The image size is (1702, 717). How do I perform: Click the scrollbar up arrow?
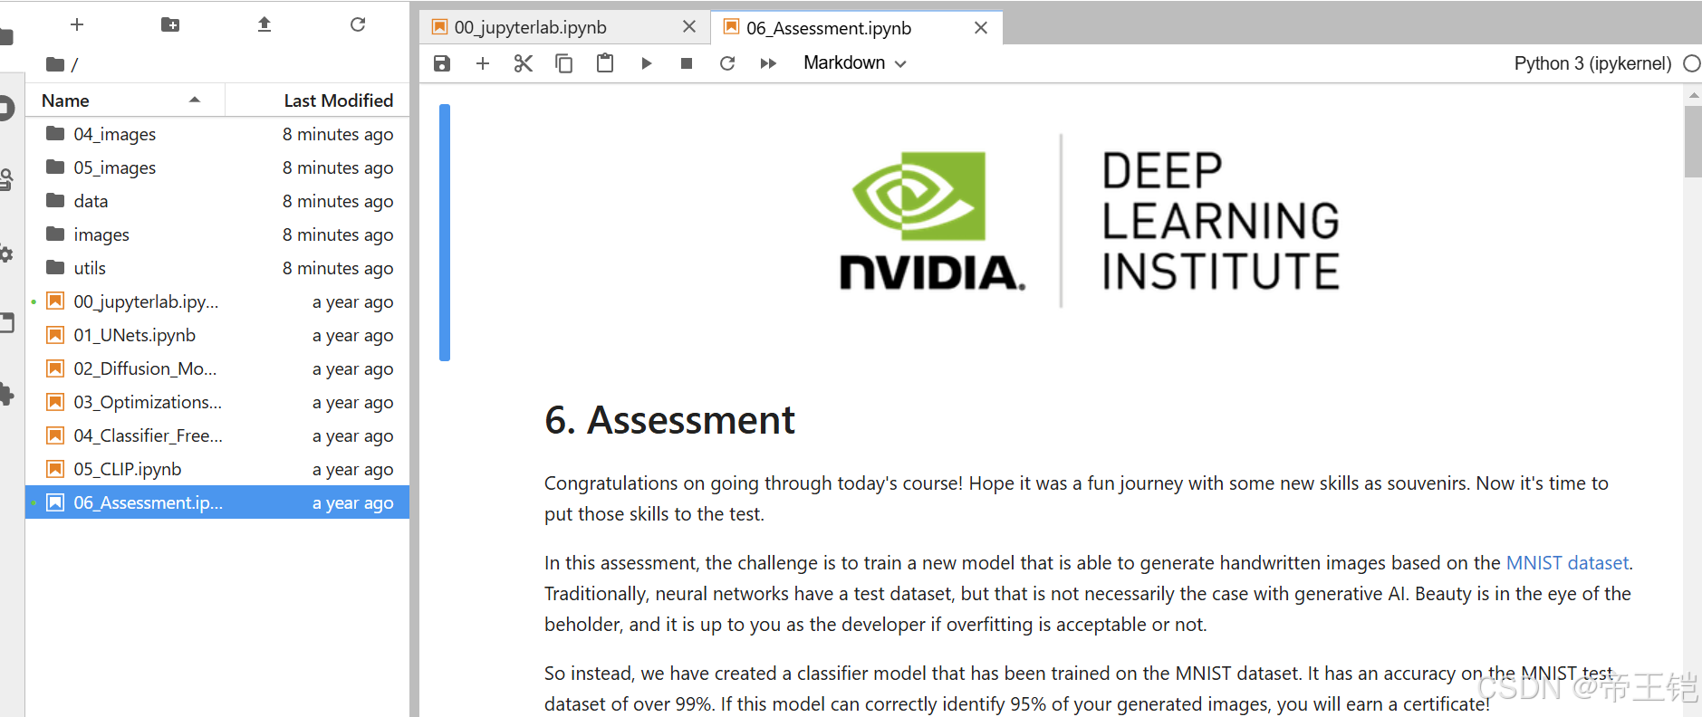(x=1693, y=94)
